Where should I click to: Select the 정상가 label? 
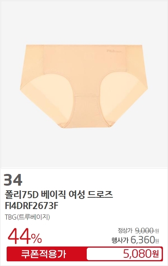click(x=125, y=231)
